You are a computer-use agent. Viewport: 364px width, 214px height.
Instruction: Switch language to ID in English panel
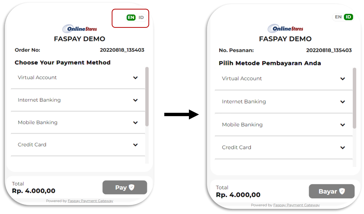click(141, 18)
